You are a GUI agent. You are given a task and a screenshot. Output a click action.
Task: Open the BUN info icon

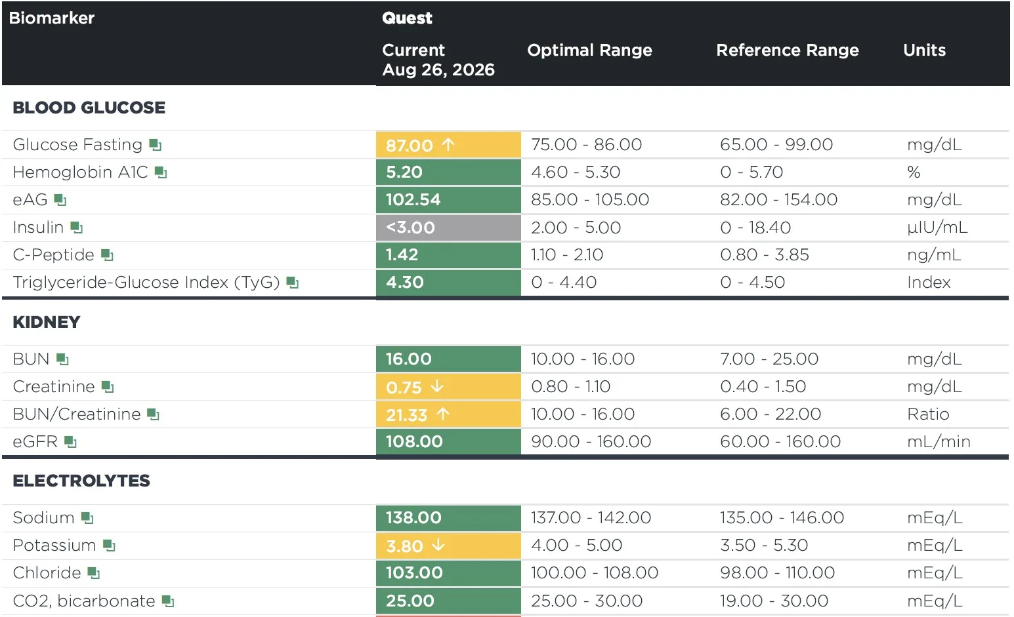click(62, 359)
